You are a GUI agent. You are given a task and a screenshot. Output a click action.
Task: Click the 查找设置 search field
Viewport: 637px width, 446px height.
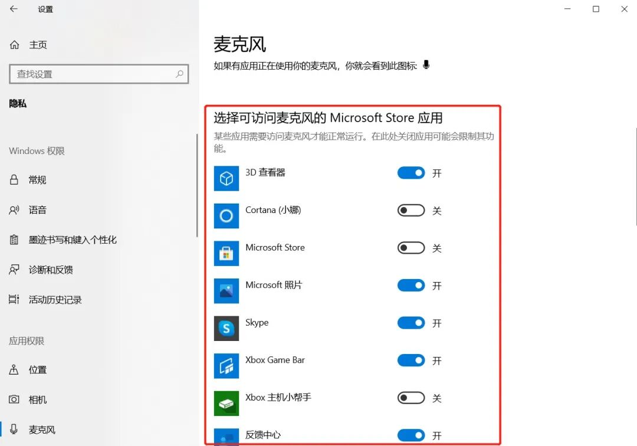(x=98, y=74)
